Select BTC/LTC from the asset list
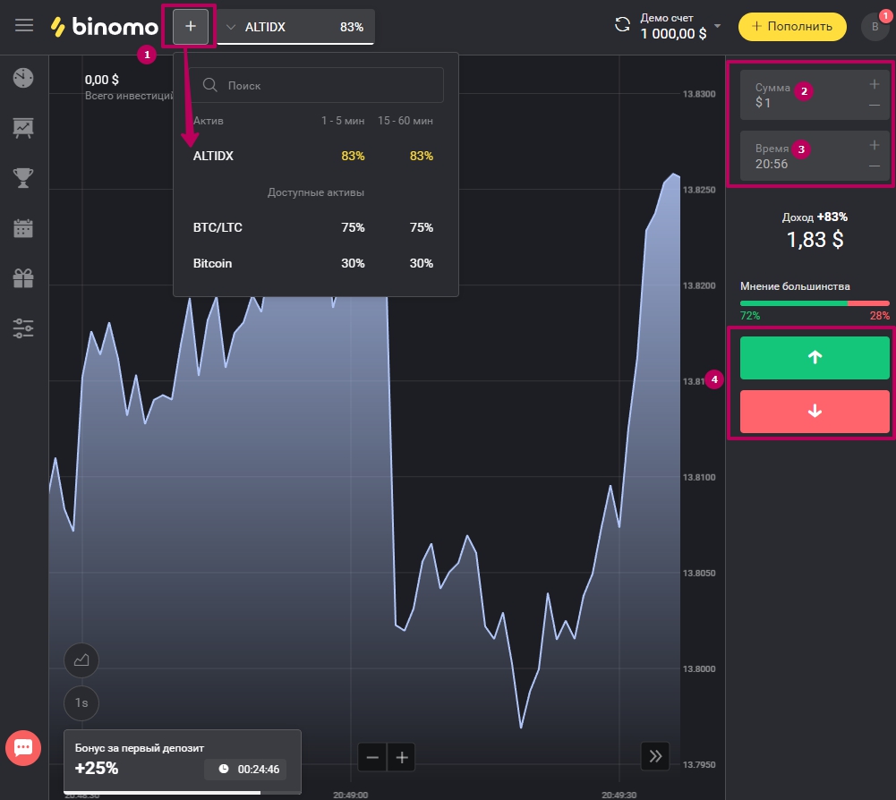Viewport: 896px width, 800px height. point(218,227)
